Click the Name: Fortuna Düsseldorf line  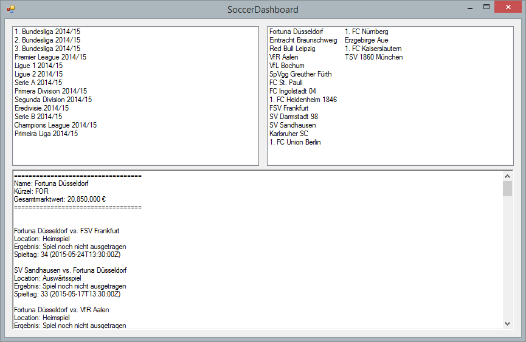coord(51,183)
